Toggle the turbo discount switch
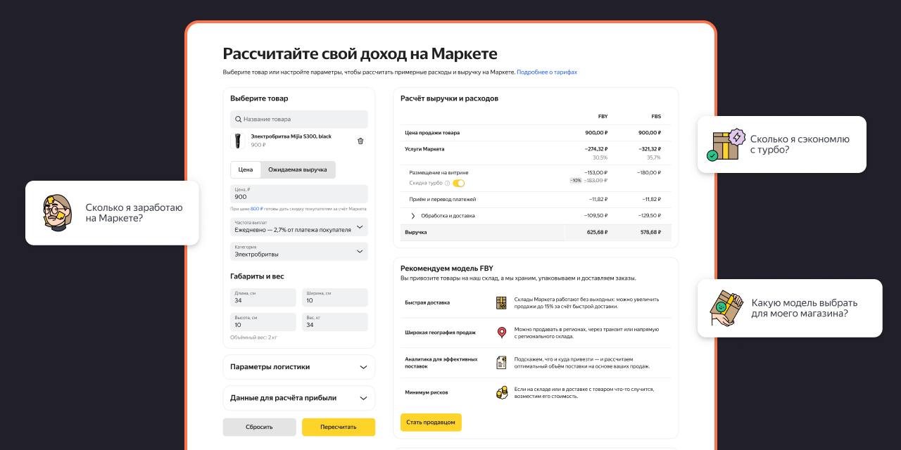 tap(458, 183)
